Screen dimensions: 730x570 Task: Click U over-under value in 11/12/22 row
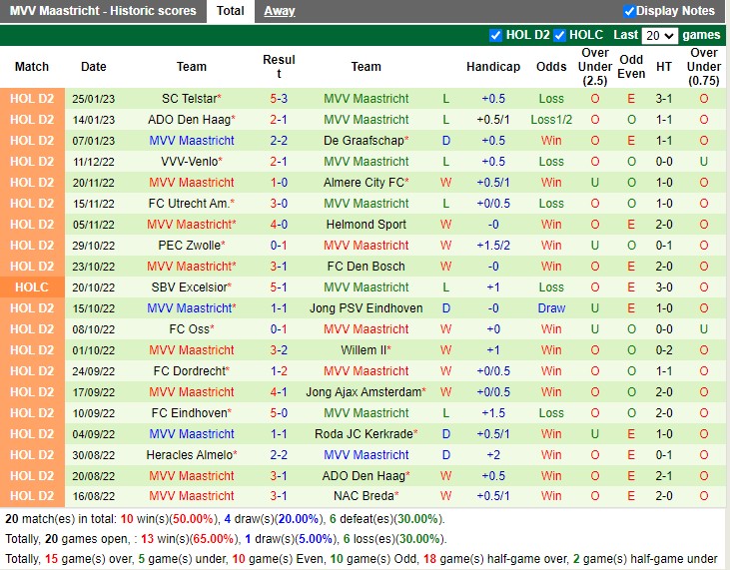tap(703, 162)
